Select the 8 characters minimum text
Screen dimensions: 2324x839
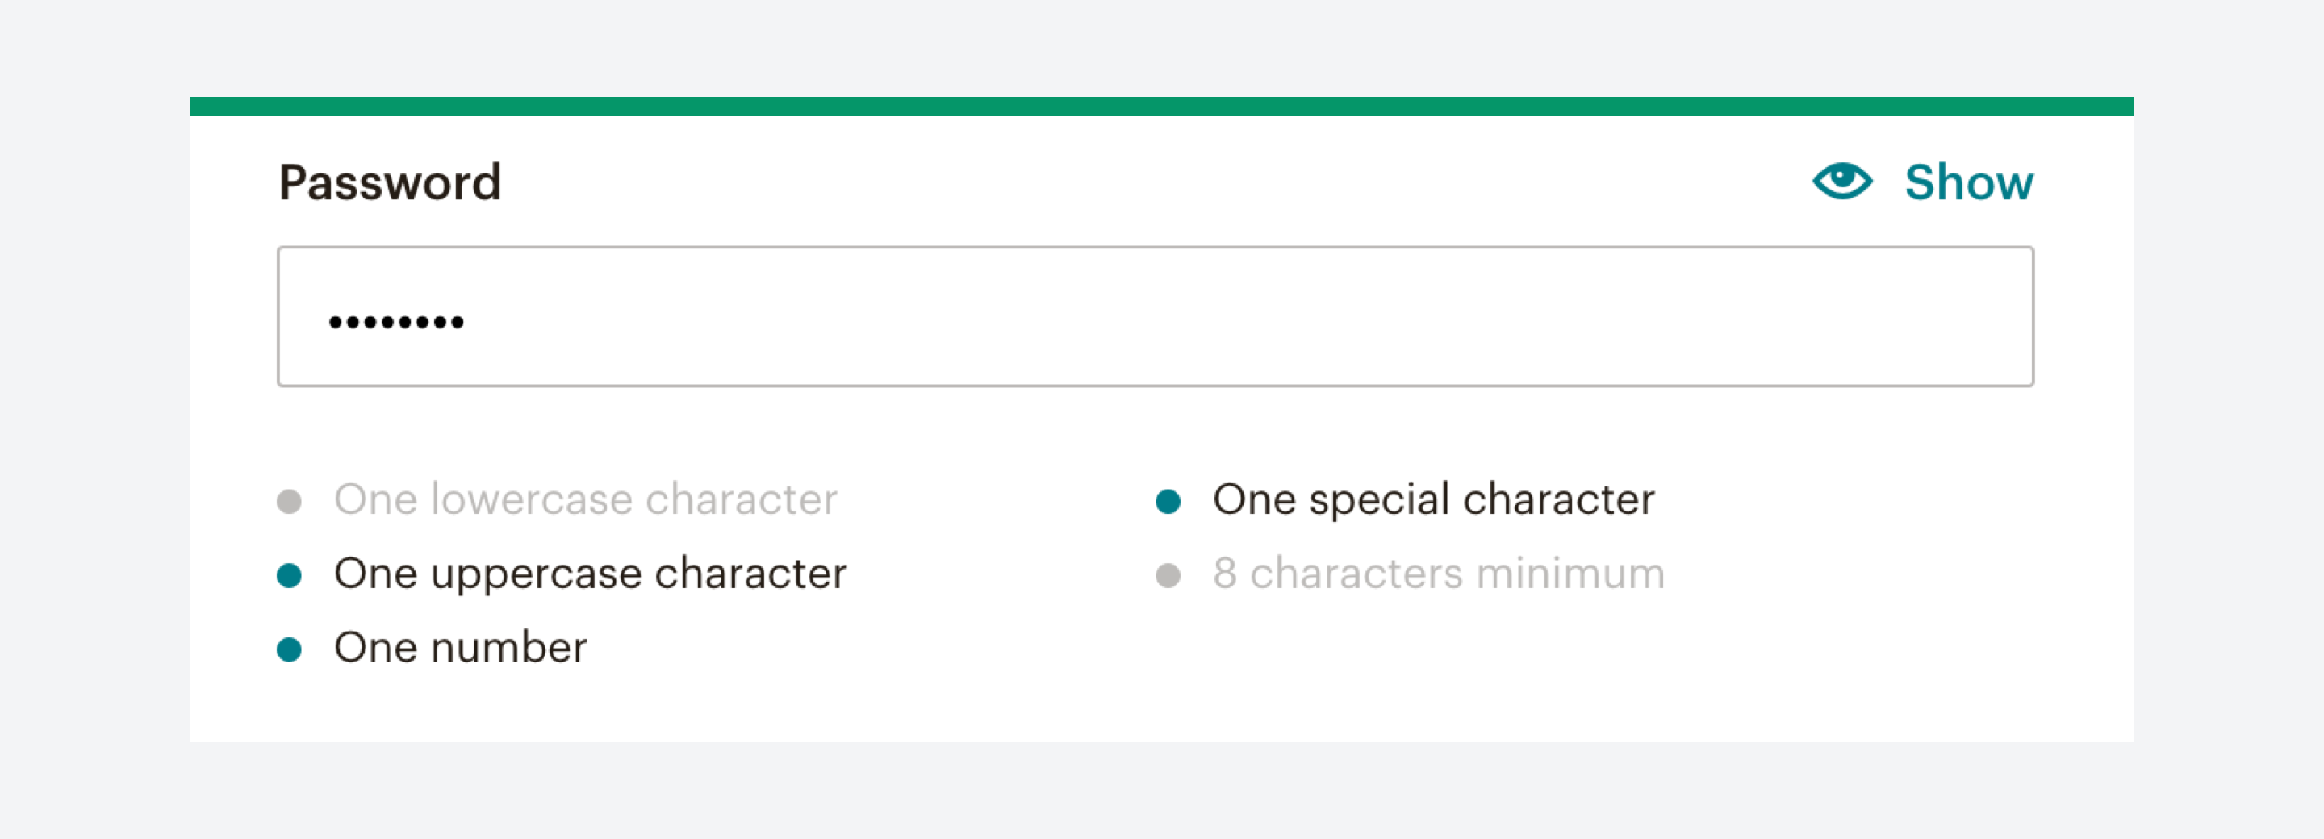[1438, 573]
